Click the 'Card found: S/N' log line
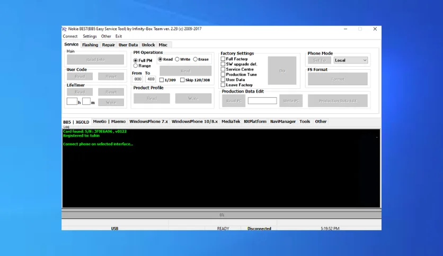443x256 pixels. [x=95, y=131]
